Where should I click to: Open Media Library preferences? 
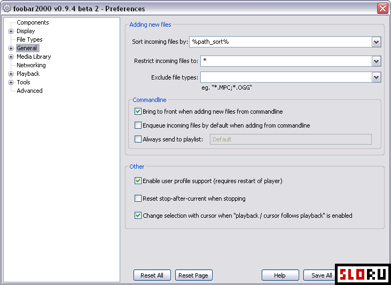(34, 57)
